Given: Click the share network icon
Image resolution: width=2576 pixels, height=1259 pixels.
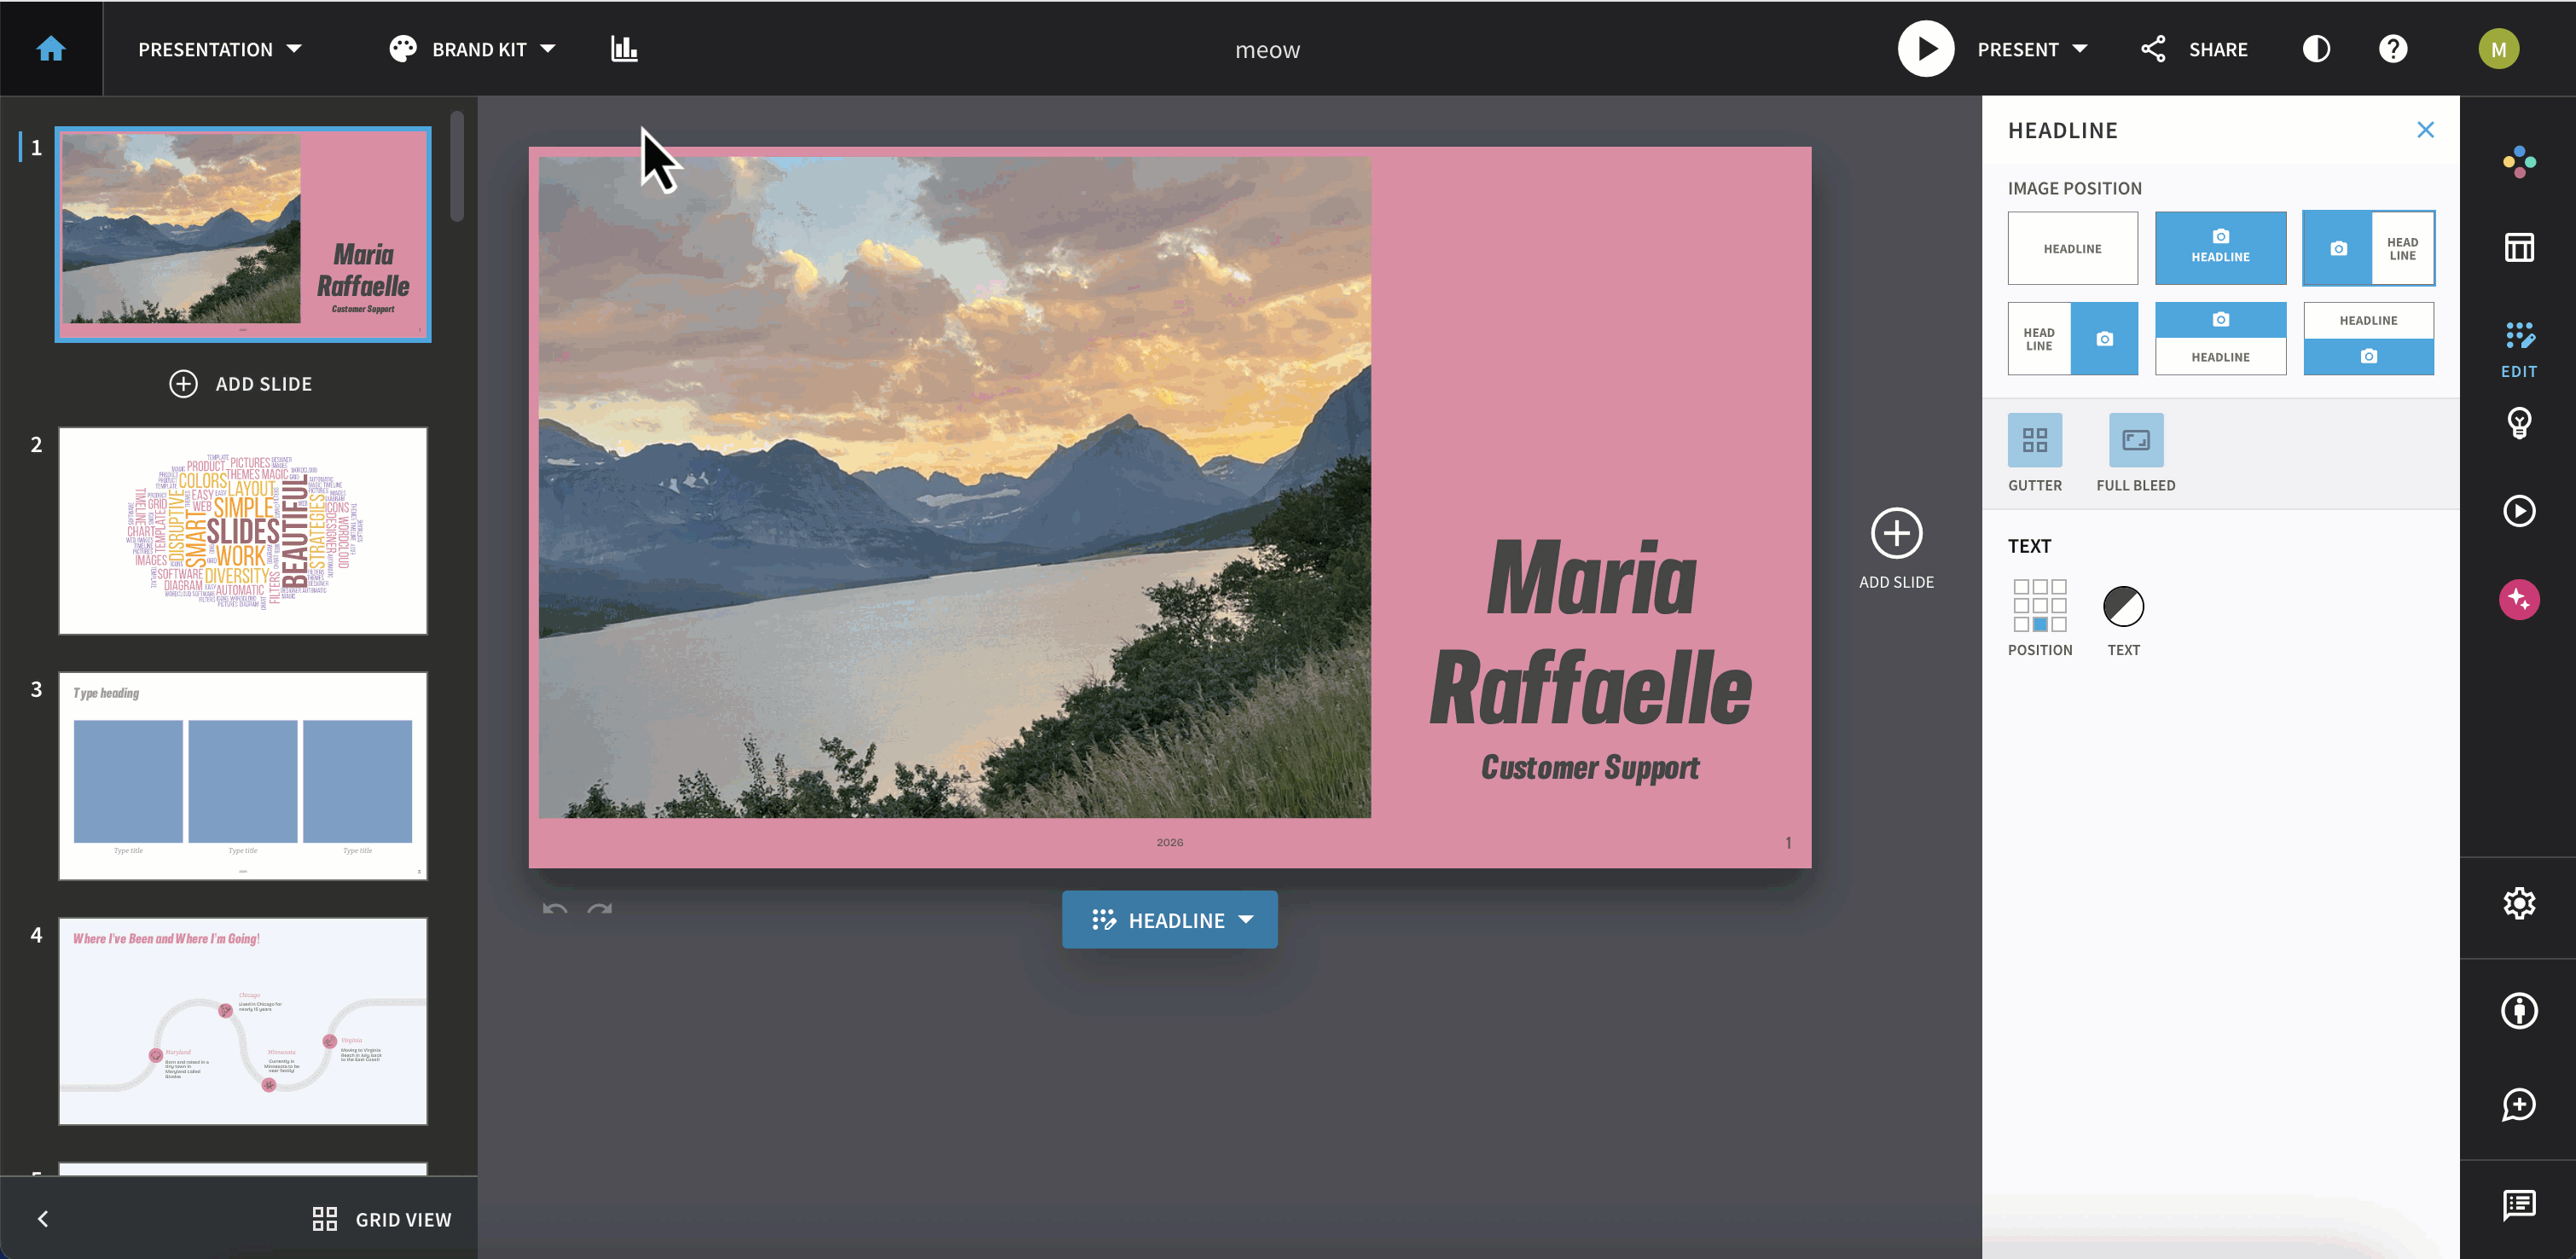Looking at the screenshot, I should 2152,49.
